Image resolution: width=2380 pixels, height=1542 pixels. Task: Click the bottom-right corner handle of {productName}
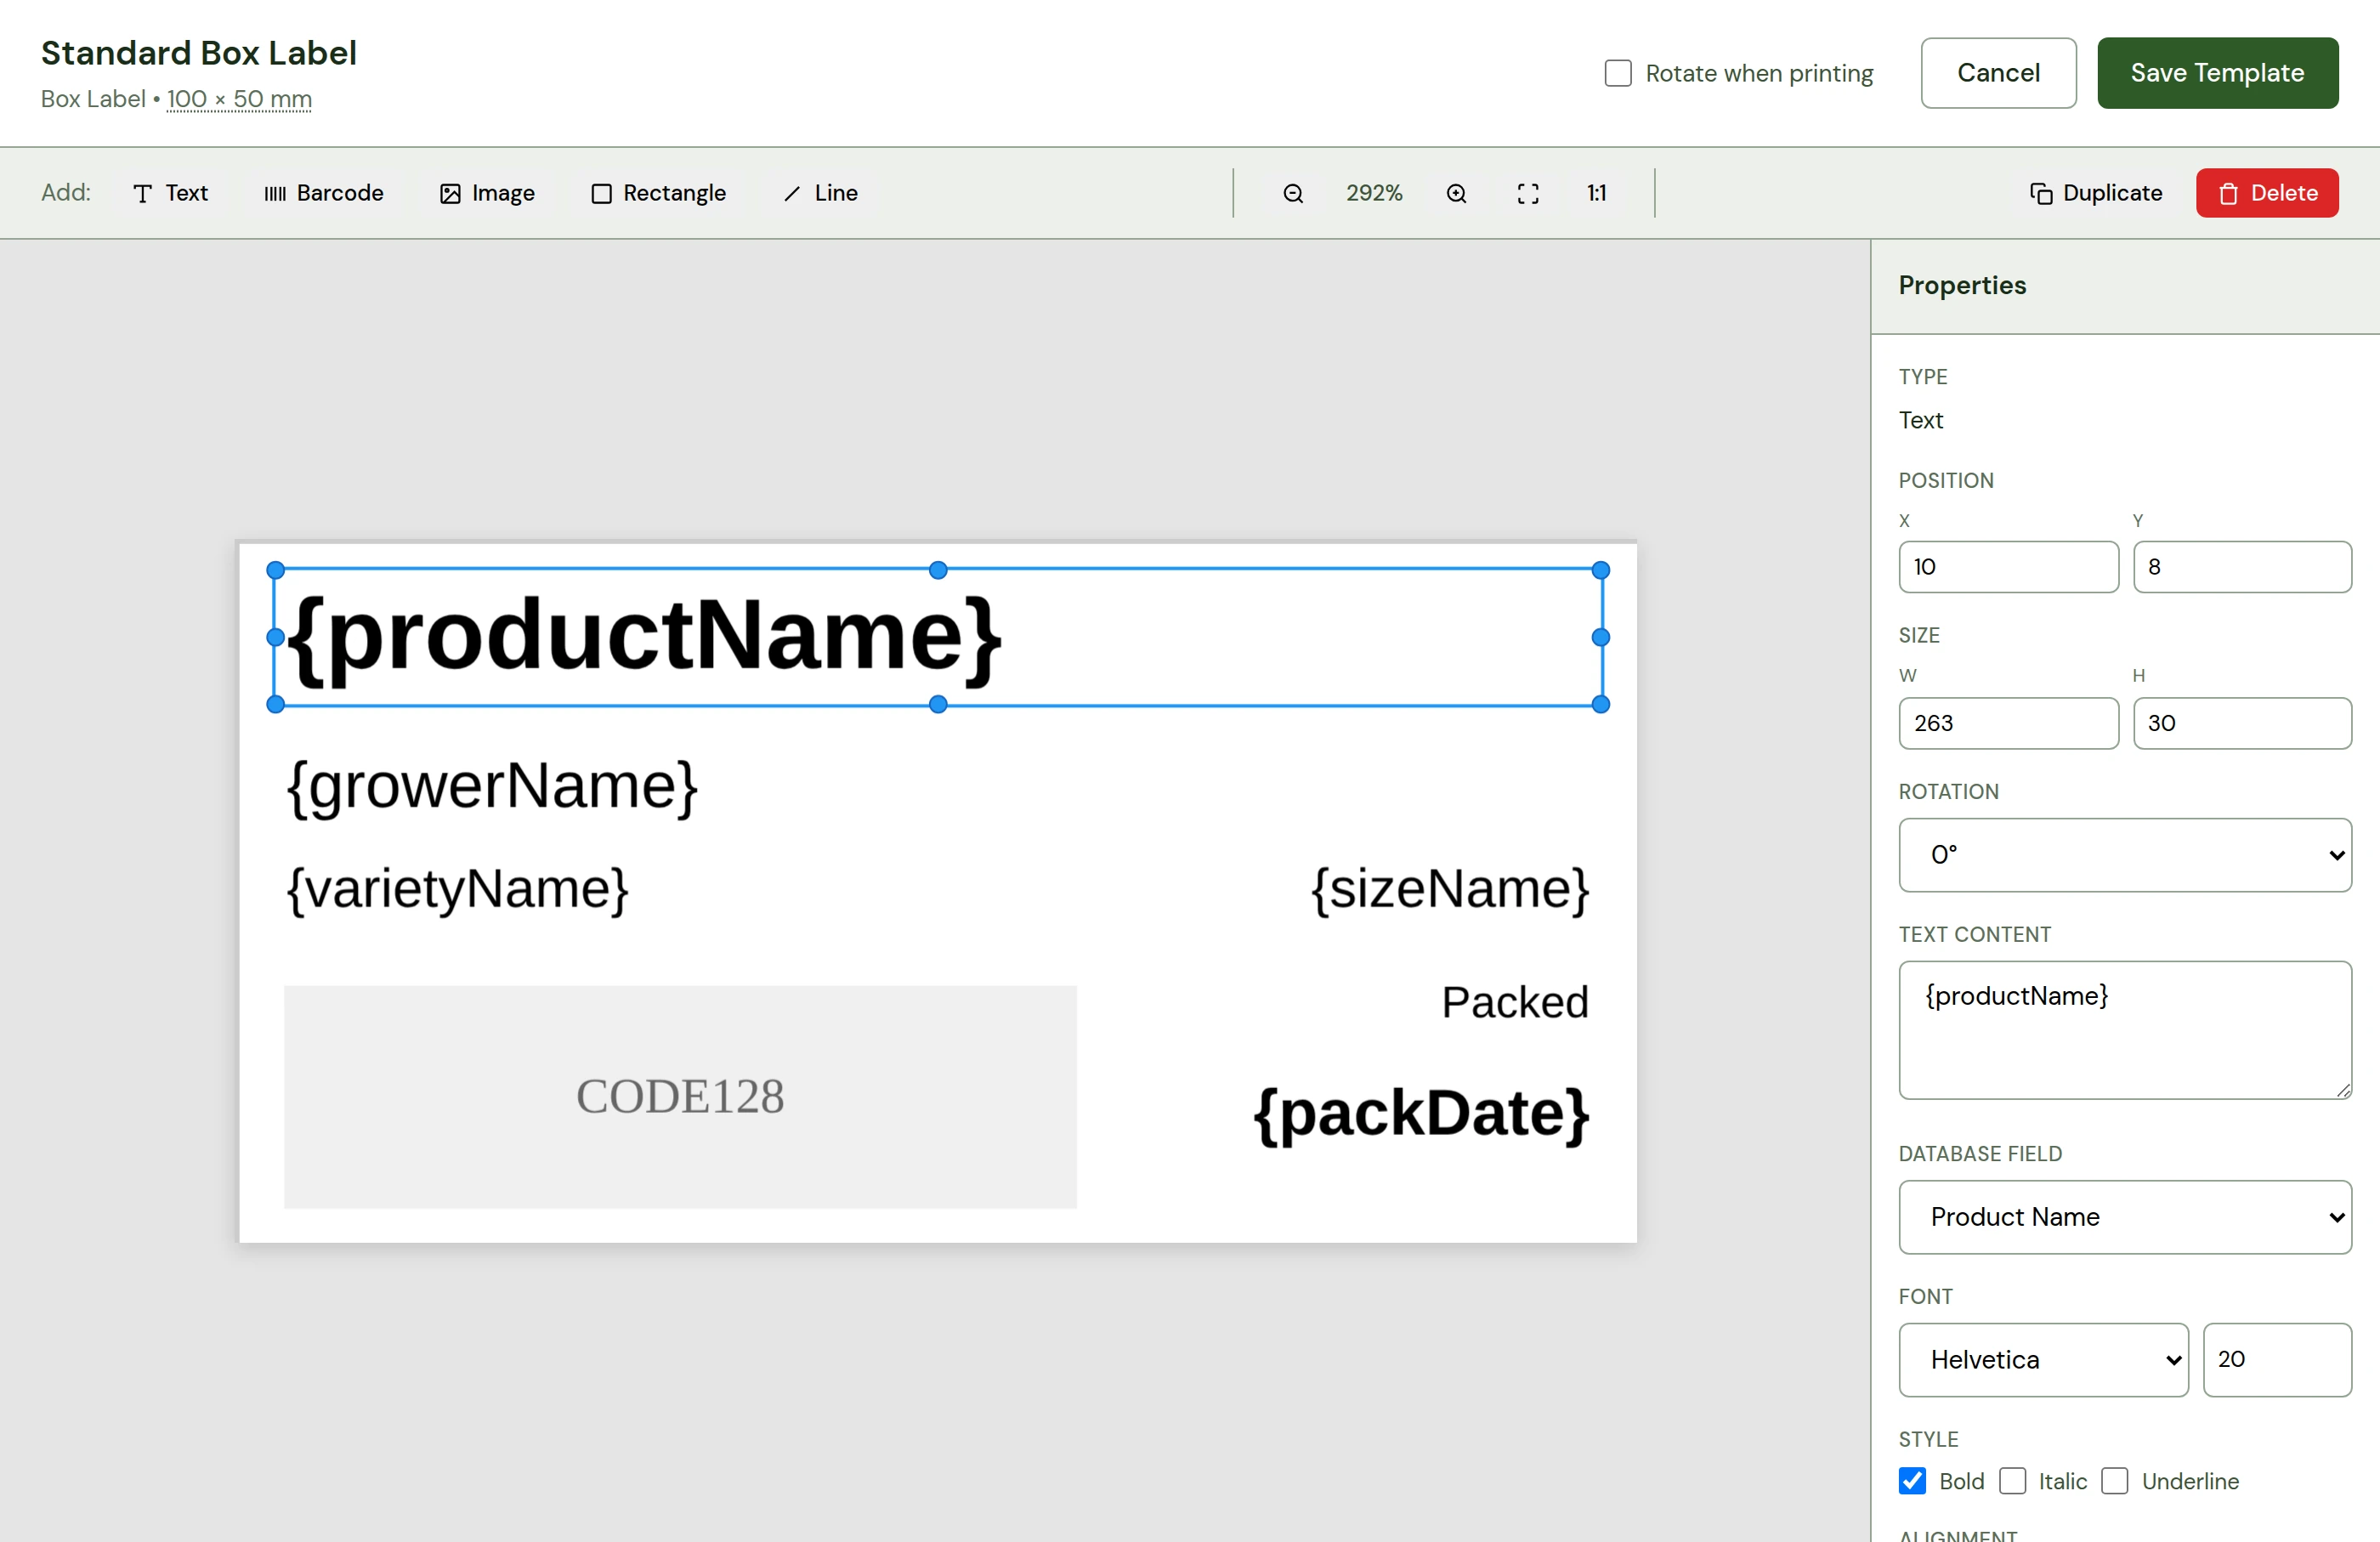1600,705
